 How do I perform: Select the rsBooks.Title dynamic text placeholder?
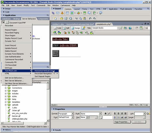pos(61,39)
